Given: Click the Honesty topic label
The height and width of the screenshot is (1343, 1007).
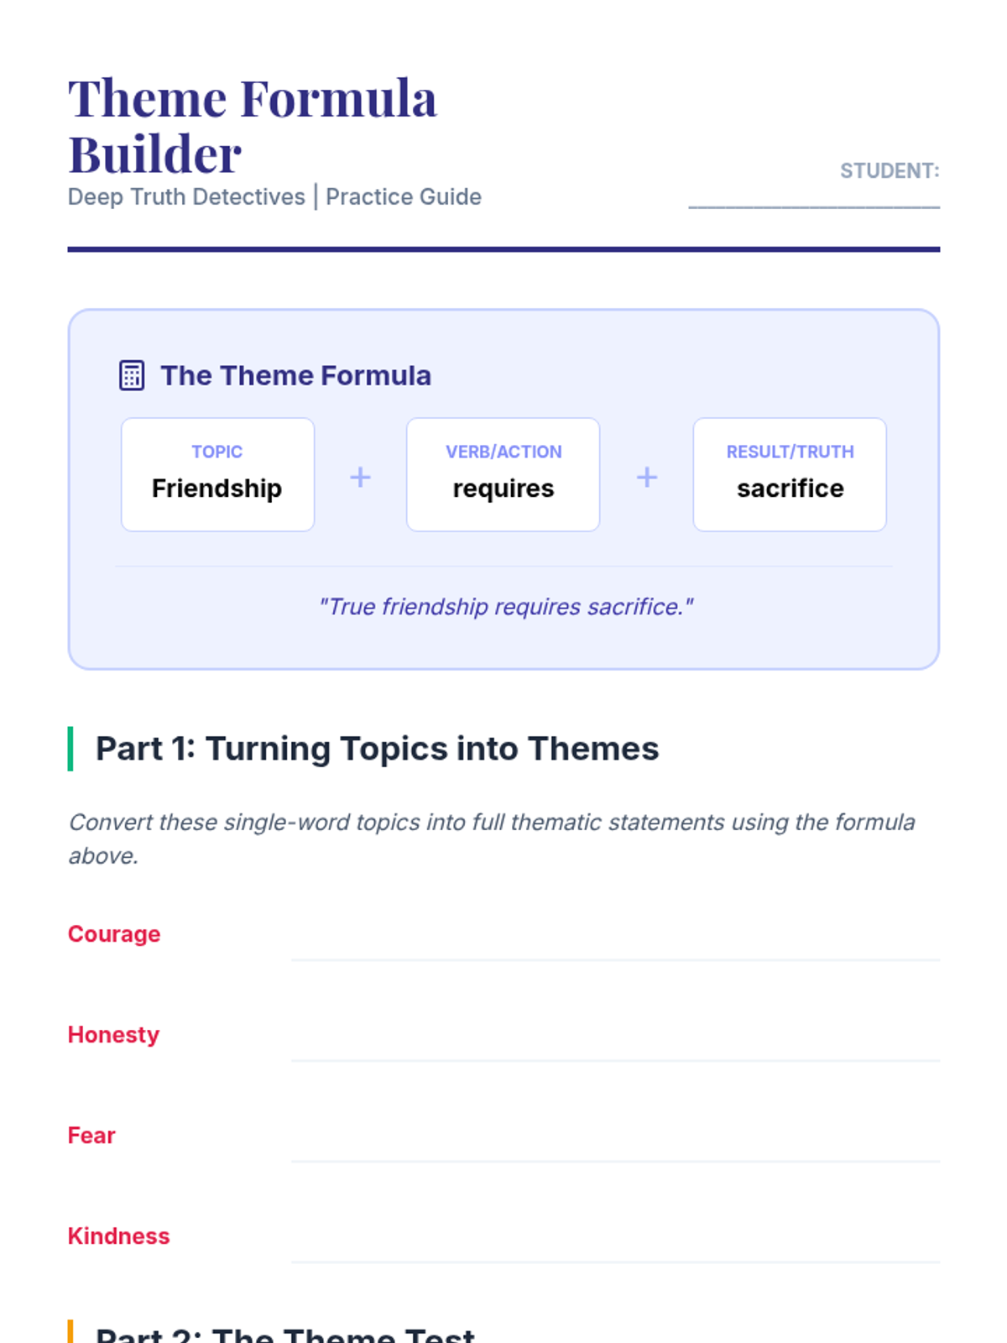Looking at the screenshot, I should pyautogui.click(x=113, y=1035).
